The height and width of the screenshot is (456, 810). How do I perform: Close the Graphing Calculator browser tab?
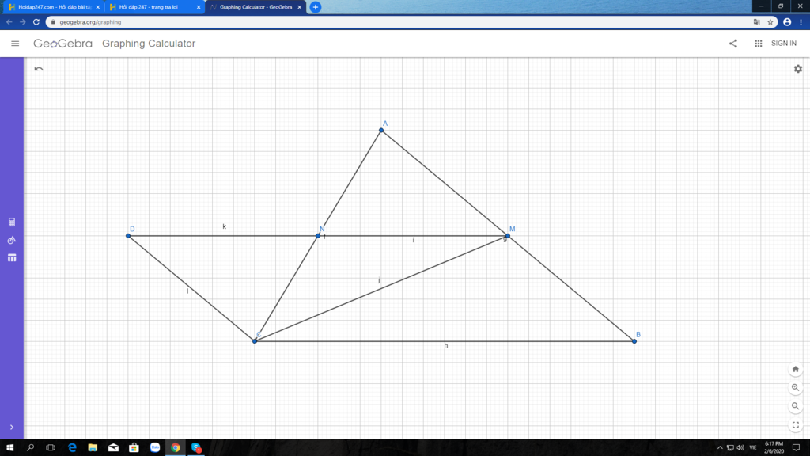tap(299, 7)
